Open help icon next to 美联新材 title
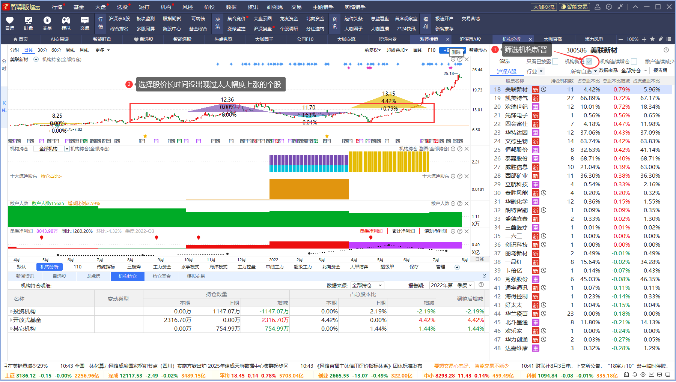The height and width of the screenshot is (382, 676). click(x=666, y=50)
